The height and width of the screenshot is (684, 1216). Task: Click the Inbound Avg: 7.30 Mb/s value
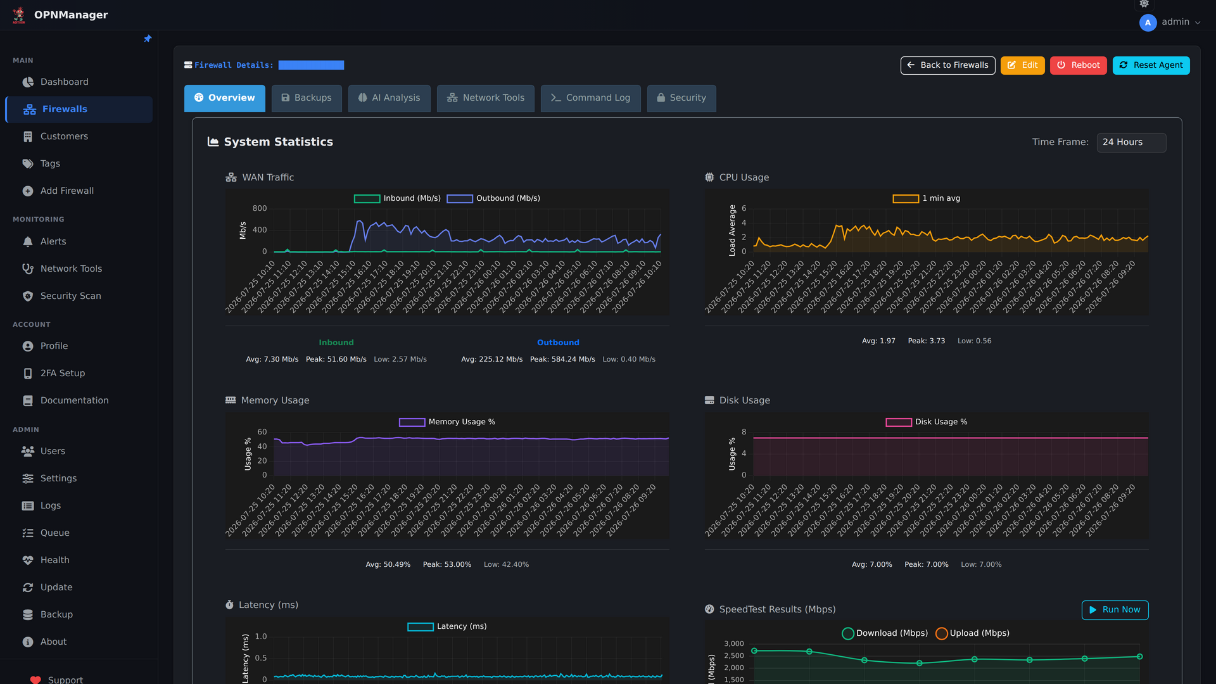pos(272,359)
